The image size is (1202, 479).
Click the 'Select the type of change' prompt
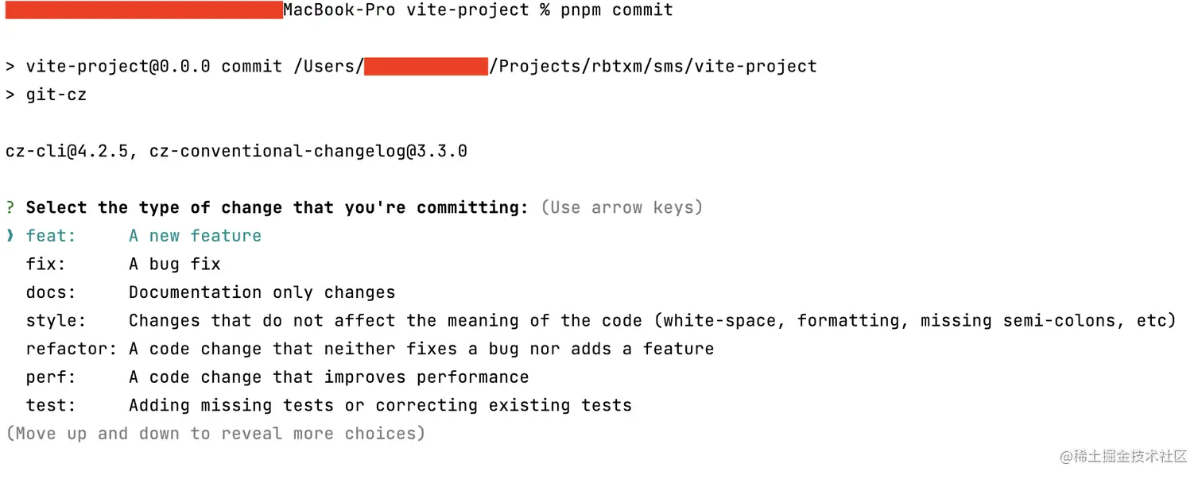coord(277,208)
